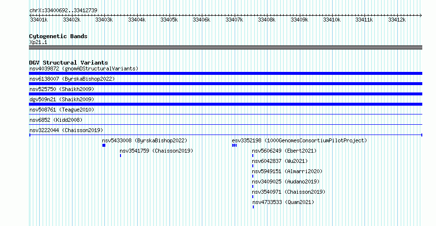This screenshot has width=436, height=226.
Task: Click the DGV Structural Variants track title
Action: (x=69, y=63)
